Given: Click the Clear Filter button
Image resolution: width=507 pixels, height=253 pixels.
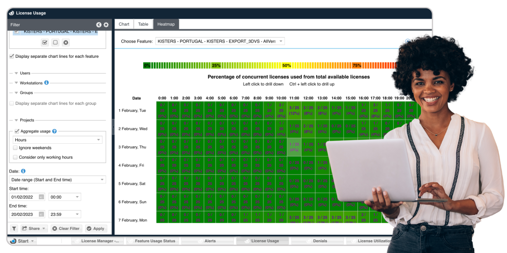Looking at the screenshot, I should click(66, 228).
